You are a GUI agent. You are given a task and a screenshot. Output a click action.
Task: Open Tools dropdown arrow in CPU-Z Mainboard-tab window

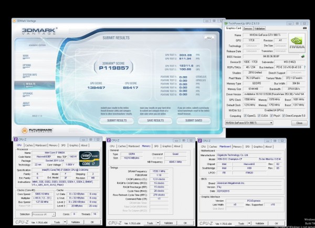click(x=249, y=223)
